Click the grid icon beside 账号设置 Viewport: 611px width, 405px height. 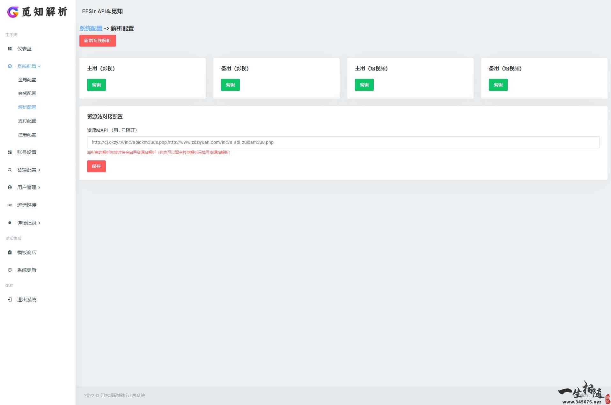tap(10, 152)
